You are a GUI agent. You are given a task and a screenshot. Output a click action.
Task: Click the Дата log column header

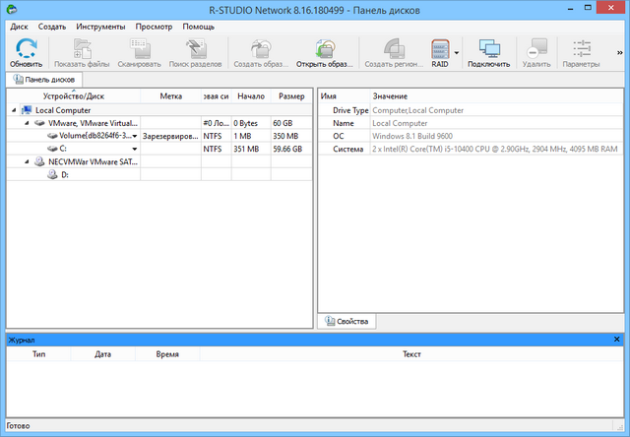pyautogui.click(x=102, y=354)
